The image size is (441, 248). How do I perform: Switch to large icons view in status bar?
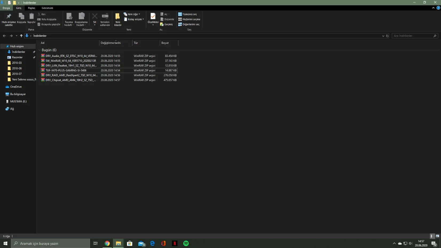pos(438,236)
